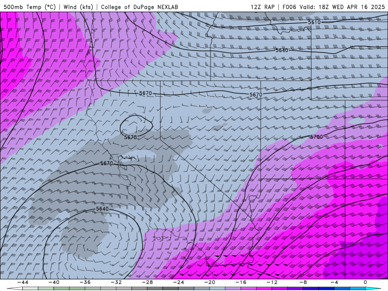This screenshot has height=291, width=388.
Task: Click the 5640 contour label beneath the 5610 line
Action: pyautogui.click(x=282, y=50)
